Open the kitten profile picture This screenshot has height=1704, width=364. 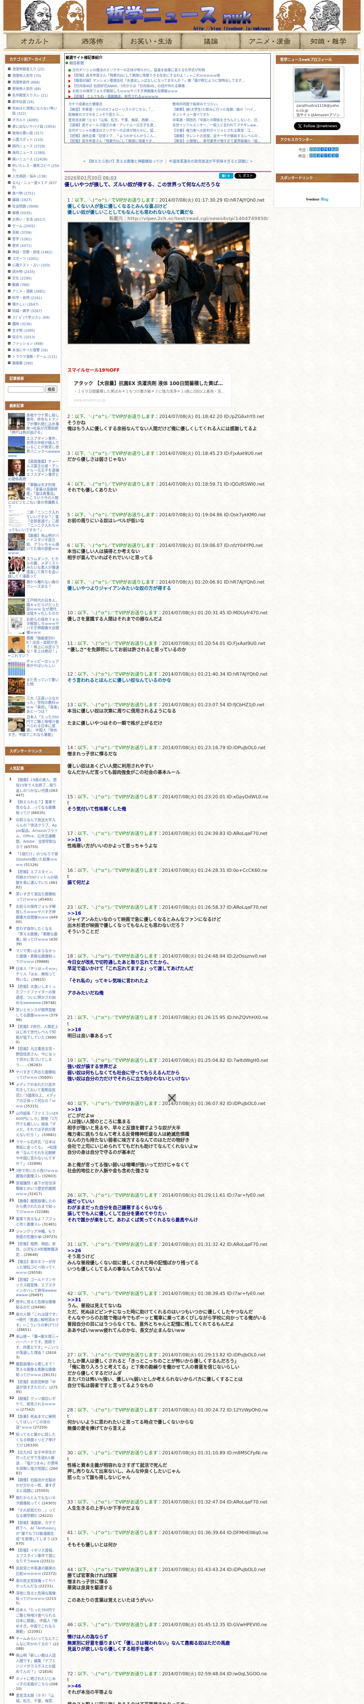click(x=317, y=85)
